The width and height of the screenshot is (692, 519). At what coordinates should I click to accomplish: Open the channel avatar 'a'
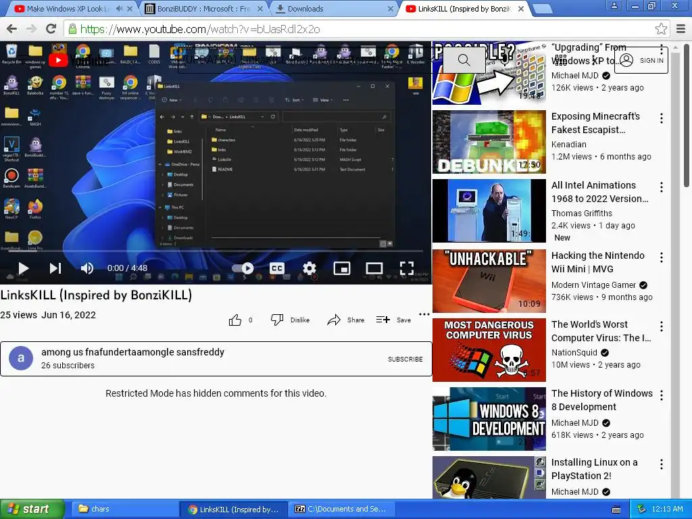[x=21, y=358]
